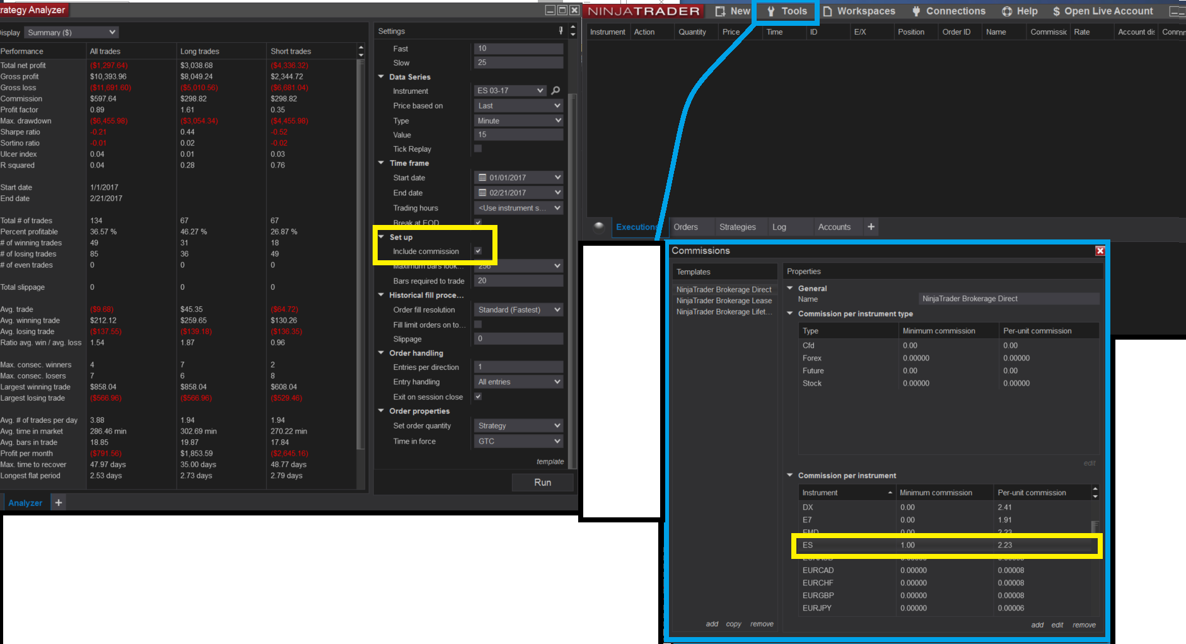This screenshot has height=644, width=1186.
Task: Open the Help menu
Action: point(1020,11)
